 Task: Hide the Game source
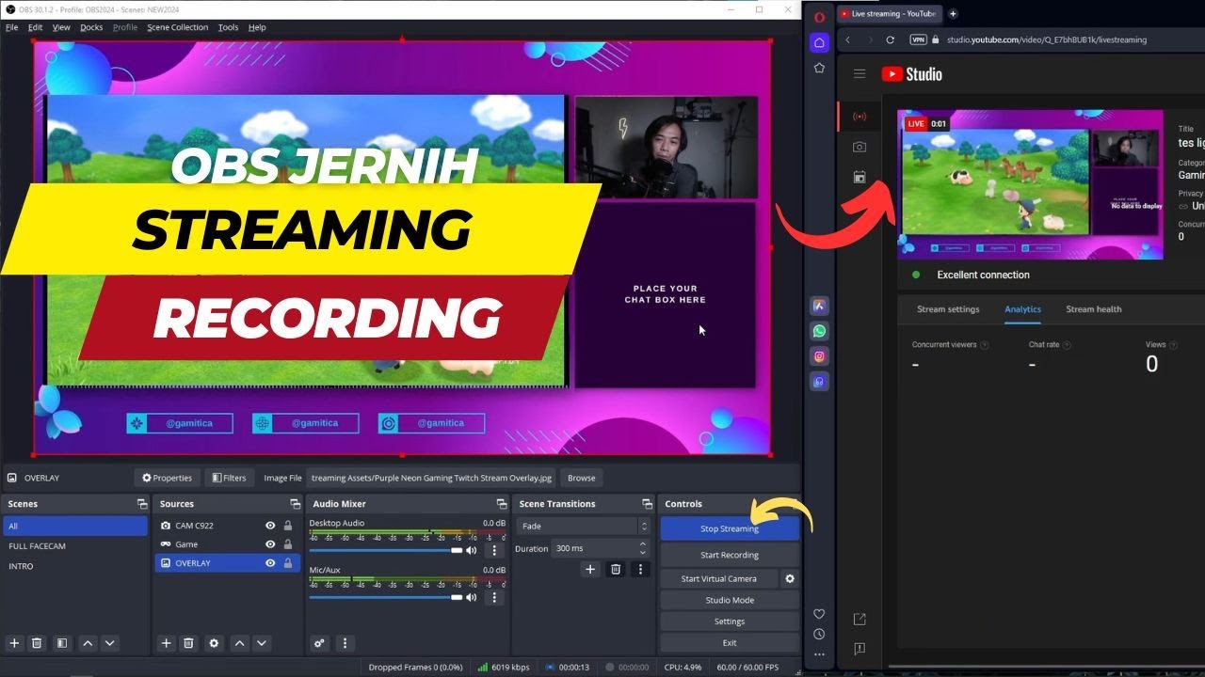coord(270,544)
